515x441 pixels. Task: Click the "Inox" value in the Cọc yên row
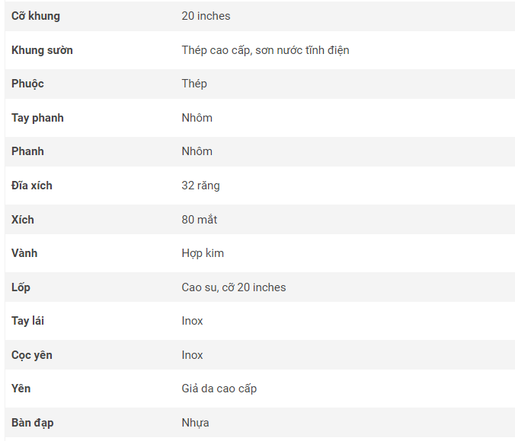192,355
